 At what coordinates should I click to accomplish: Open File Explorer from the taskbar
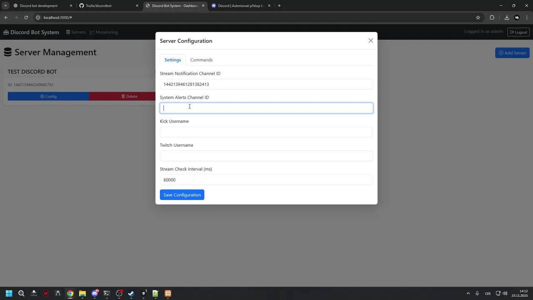point(82,293)
